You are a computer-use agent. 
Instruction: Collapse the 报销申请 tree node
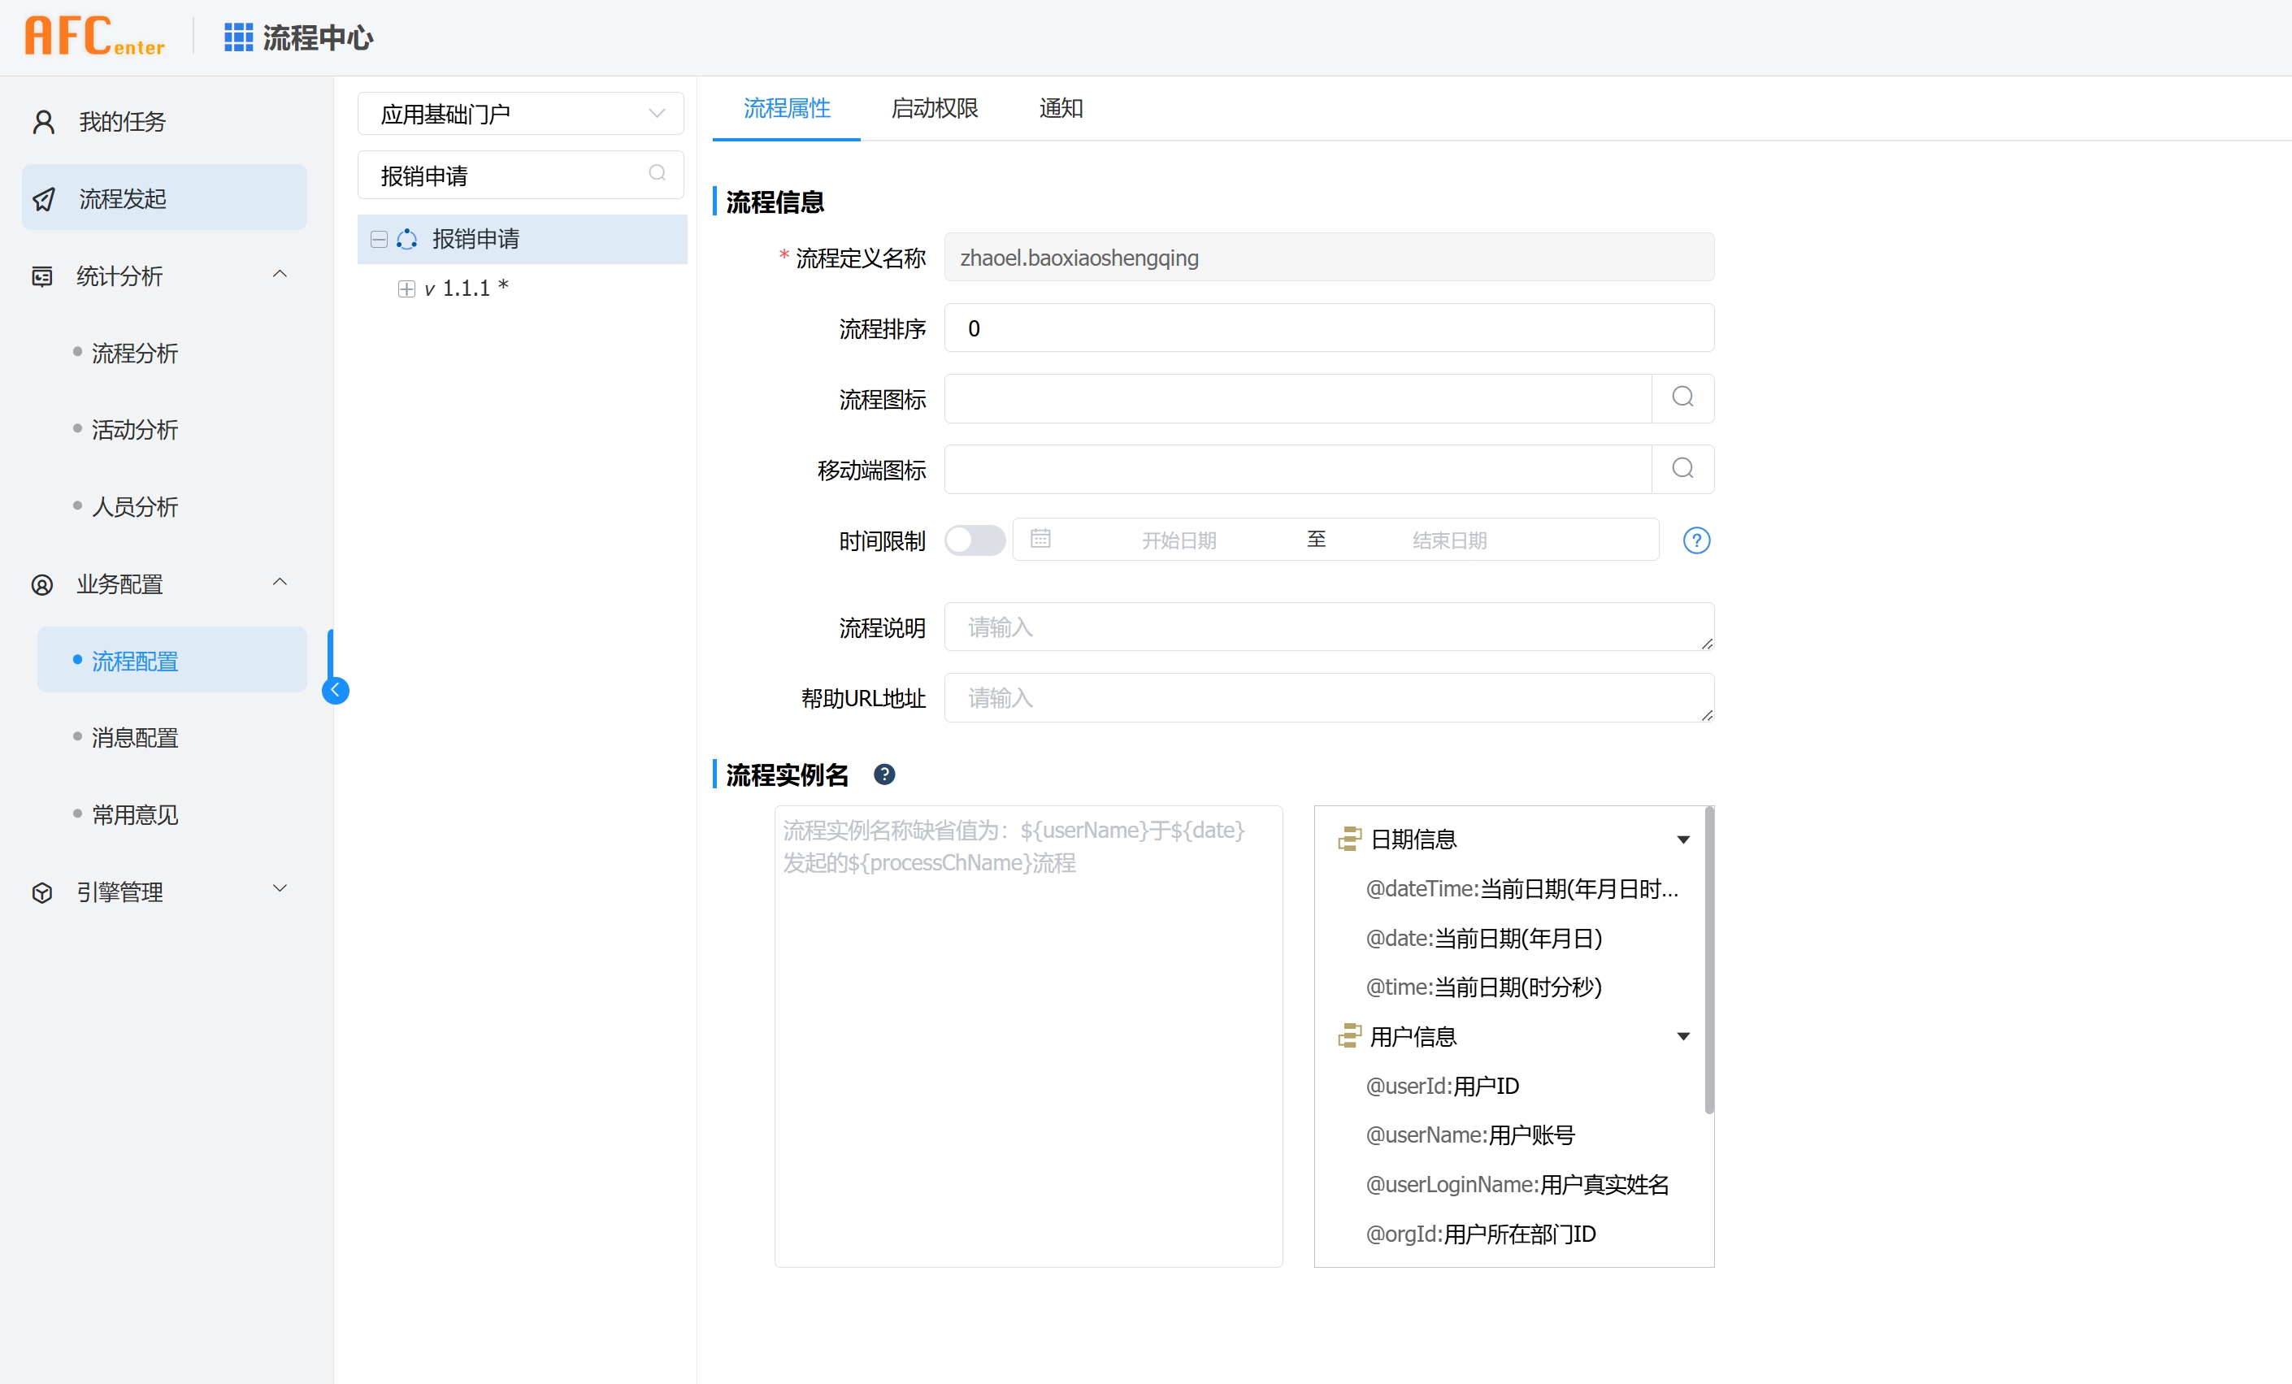tap(379, 240)
